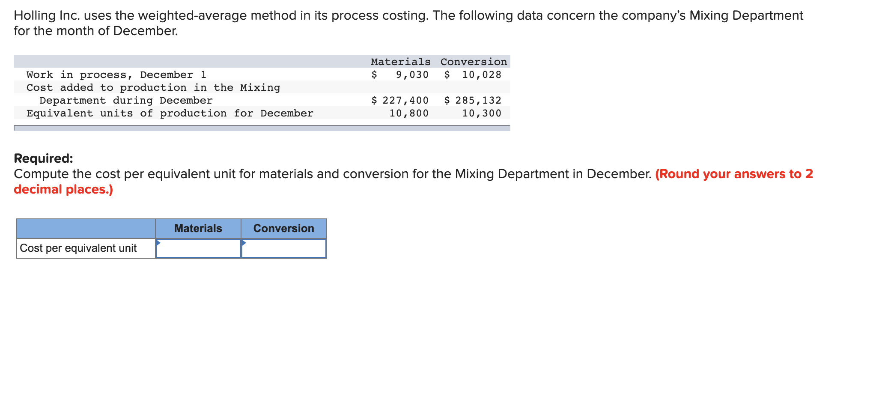Click the blue marker on Materials cell

coord(158,242)
